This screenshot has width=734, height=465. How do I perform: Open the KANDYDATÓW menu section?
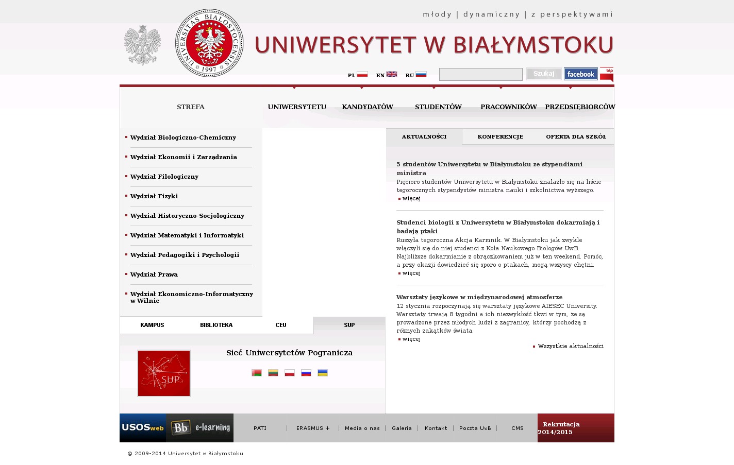coord(368,107)
